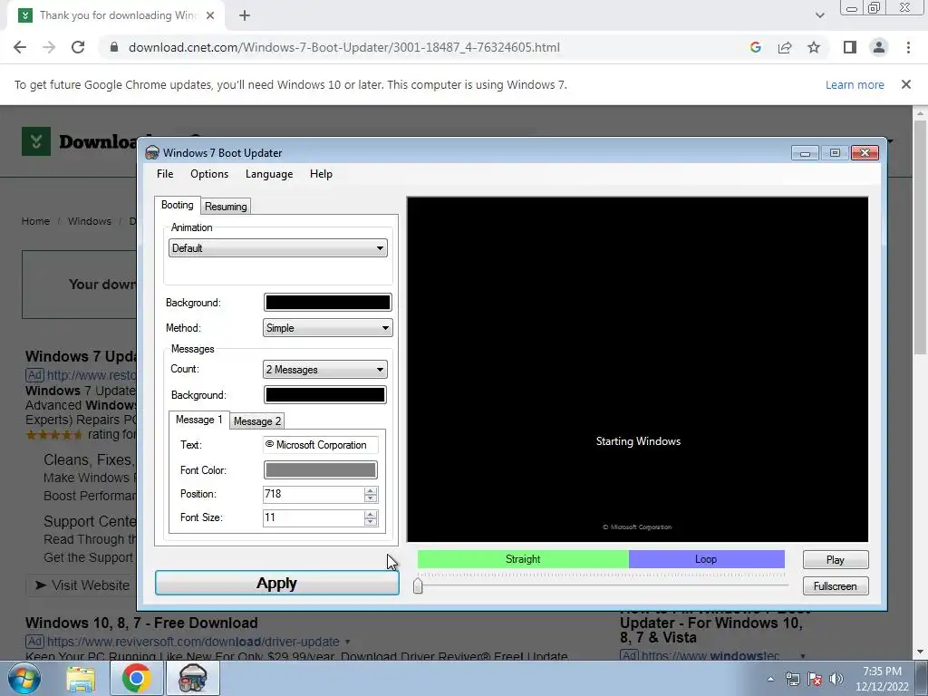The width and height of the screenshot is (928, 696).
Task: Show hidden system tray icons
Action: pyautogui.click(x=770, y=679)
